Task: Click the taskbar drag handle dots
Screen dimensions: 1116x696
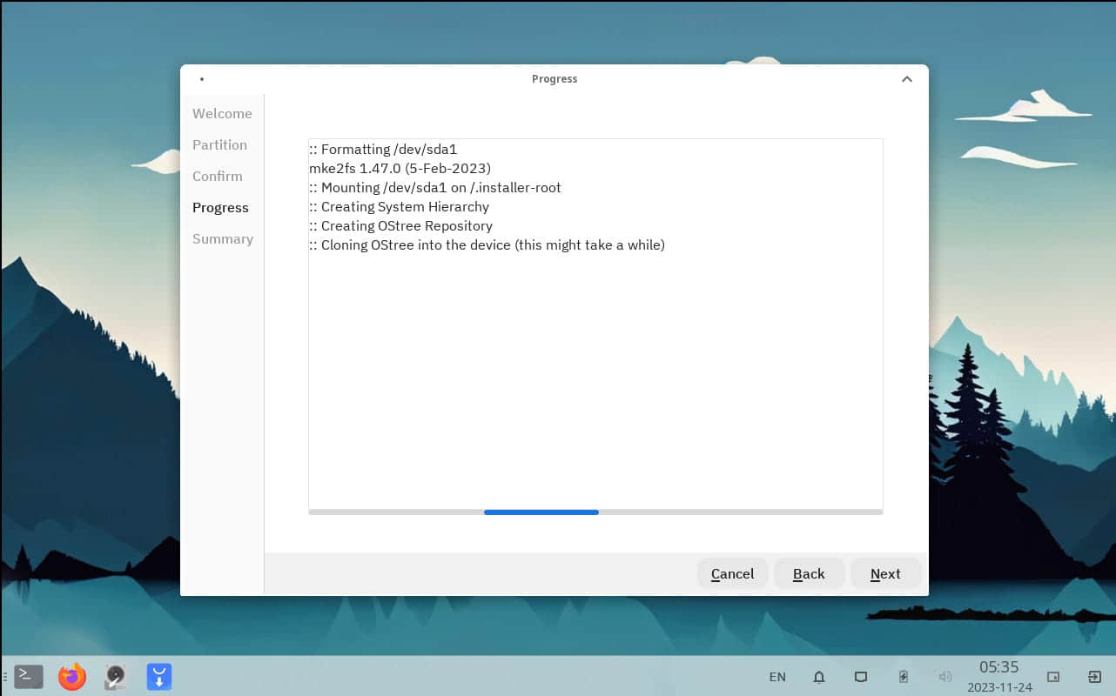Action: tap(5, 676)
